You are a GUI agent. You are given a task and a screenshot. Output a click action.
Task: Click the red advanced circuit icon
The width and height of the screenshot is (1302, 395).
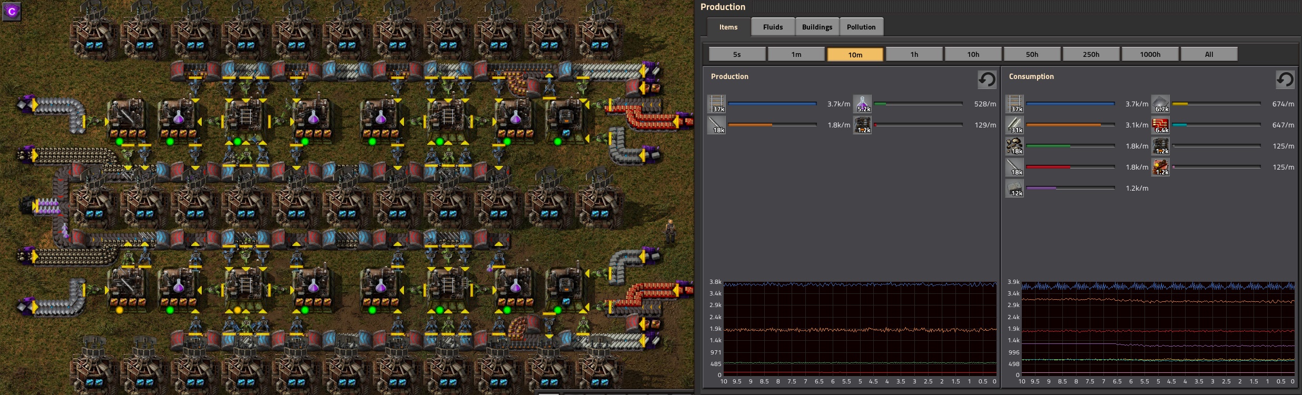(1160, 125)
